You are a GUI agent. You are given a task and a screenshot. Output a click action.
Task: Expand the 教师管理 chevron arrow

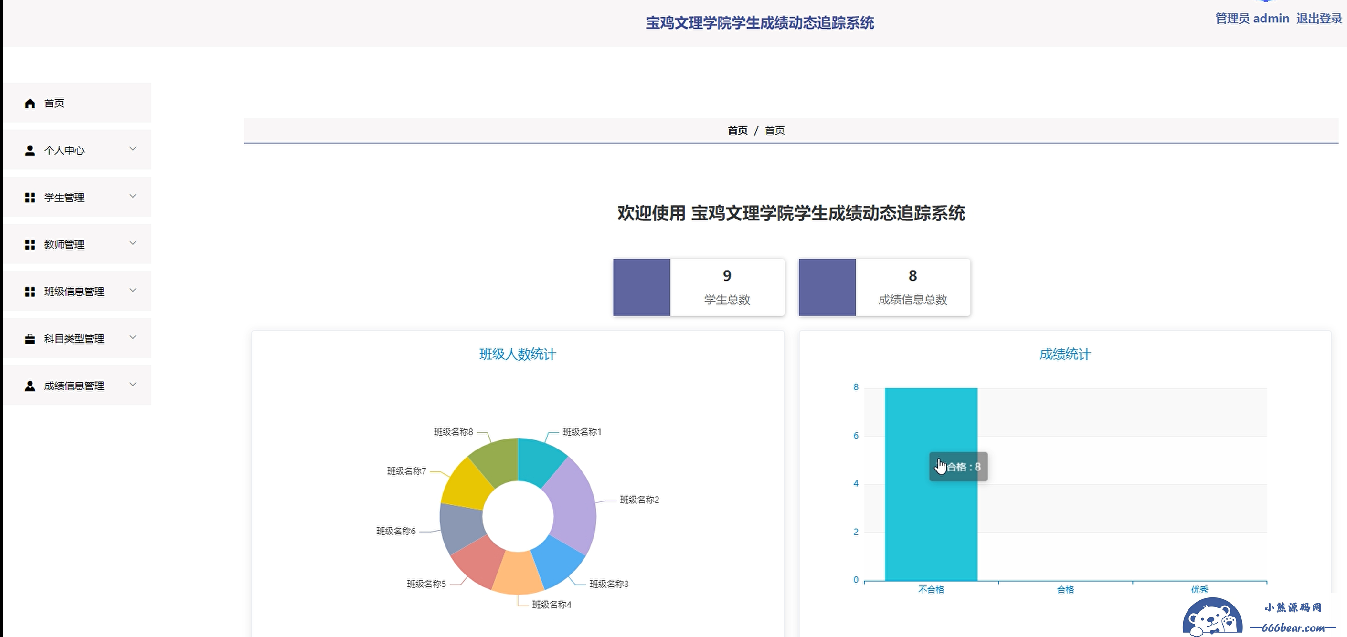(133, 243)
